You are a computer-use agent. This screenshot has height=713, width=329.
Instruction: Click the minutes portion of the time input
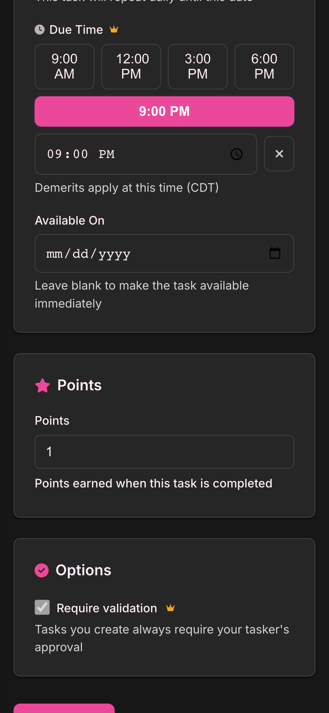pyautogui.click(x=80, y=154)
